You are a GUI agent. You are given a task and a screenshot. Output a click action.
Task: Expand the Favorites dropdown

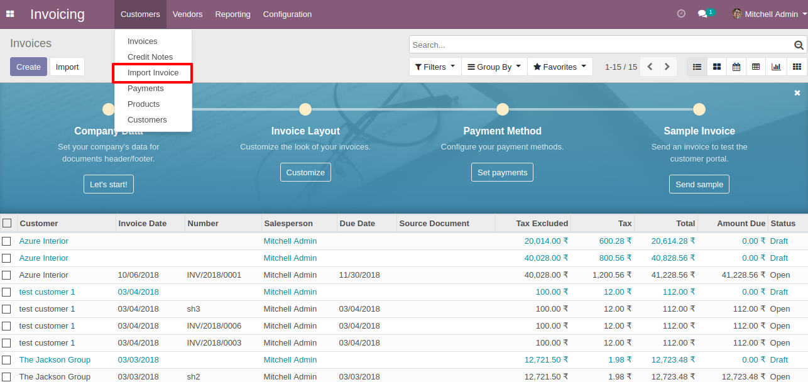pyautogui.click(x=560, y=67)
